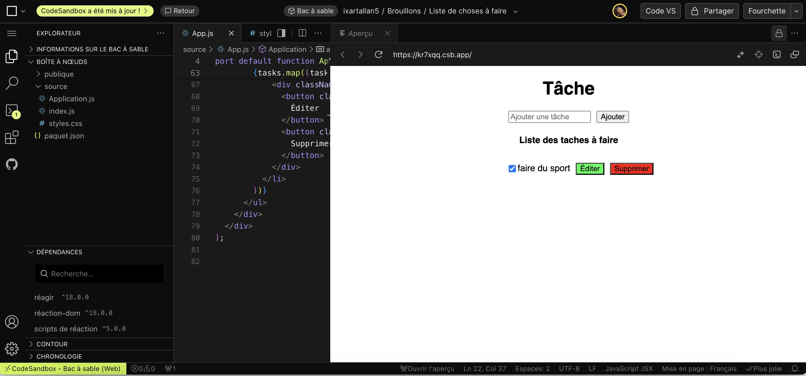Switch to the Aperçu tab
The height and width of the screenshot is (376, 806).
360,33
